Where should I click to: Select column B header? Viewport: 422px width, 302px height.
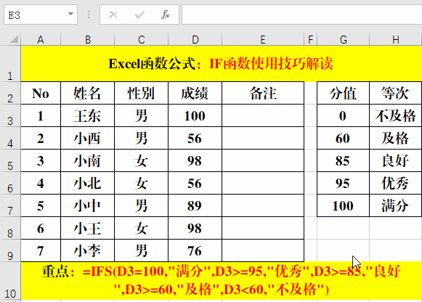pos(88,39)
